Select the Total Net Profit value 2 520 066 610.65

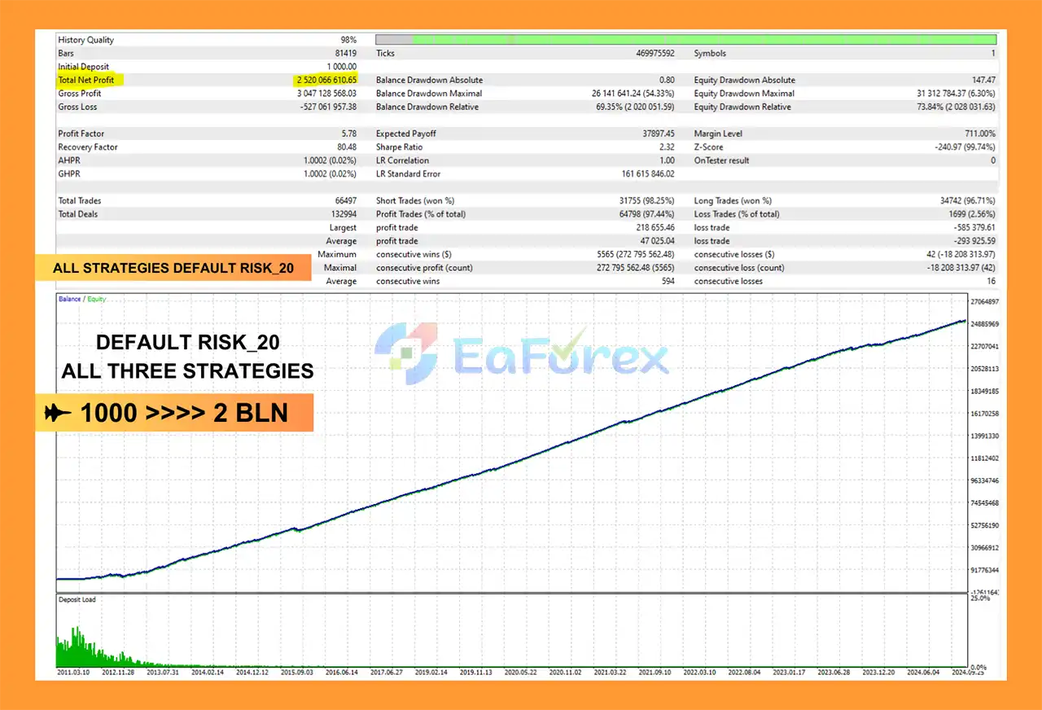click(x=326, y=80)
